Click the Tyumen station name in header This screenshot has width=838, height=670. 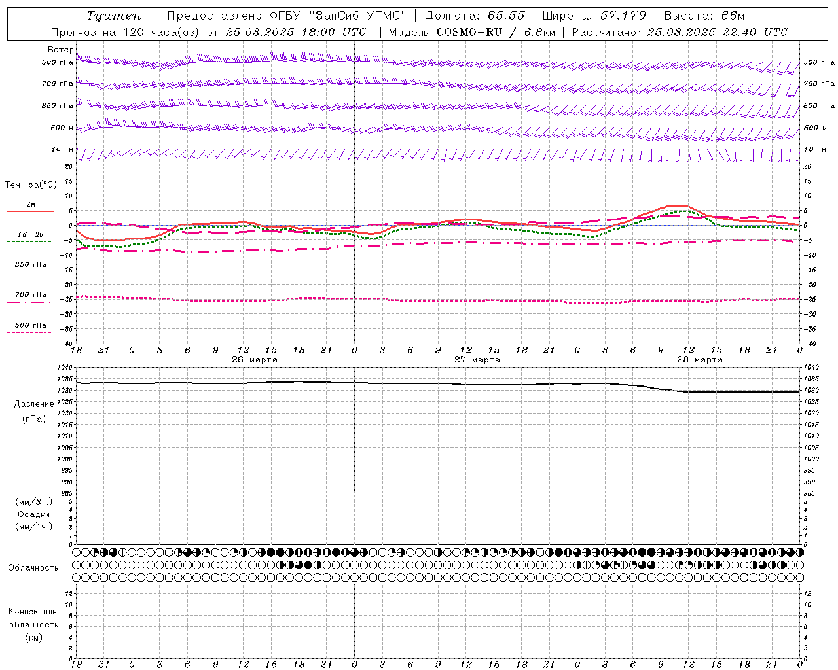113,16
